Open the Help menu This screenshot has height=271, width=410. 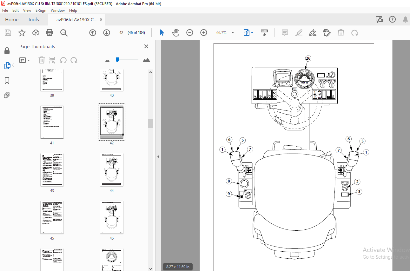[x=73, y=10]
